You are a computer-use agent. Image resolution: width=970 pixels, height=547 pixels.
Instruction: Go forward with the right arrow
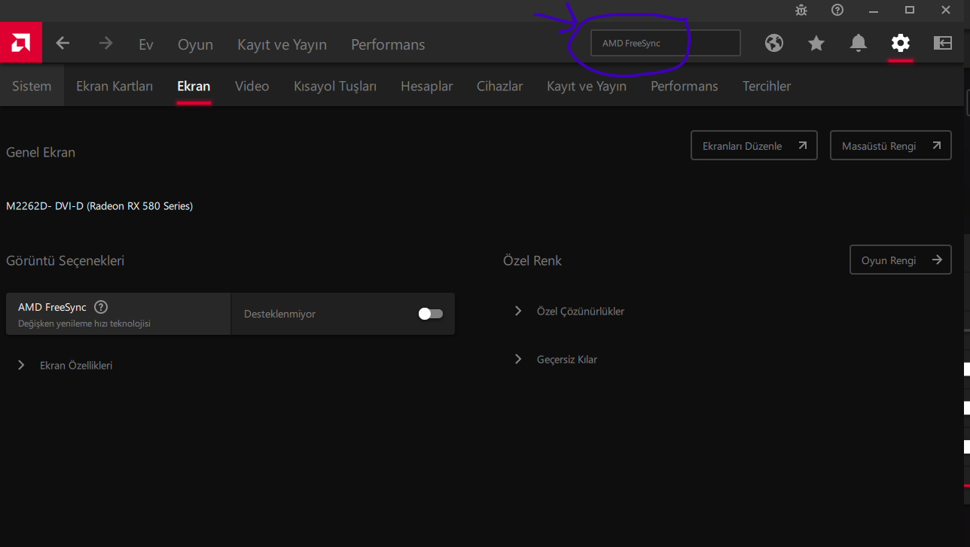pyautogui.click(x=105, y=44)
